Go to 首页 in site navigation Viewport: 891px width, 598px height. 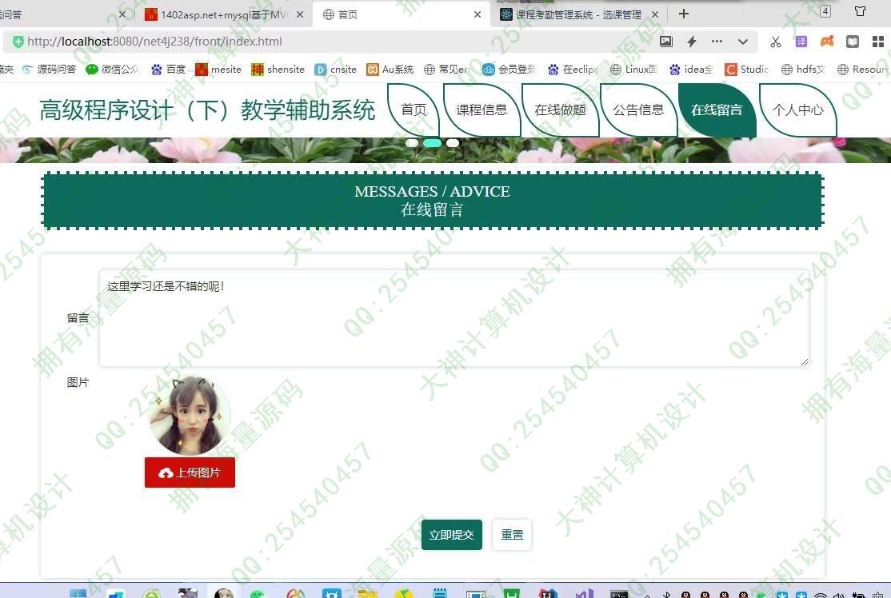[414, 110]
